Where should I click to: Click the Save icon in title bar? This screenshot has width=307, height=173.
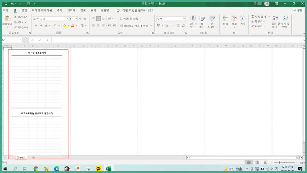(6, 4)
